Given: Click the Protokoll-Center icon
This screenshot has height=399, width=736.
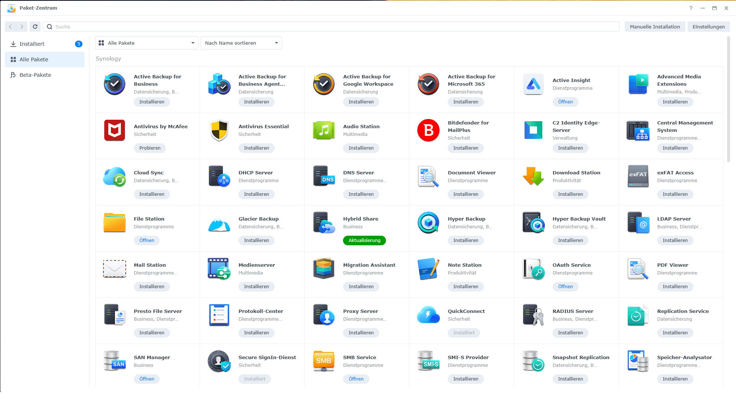Looking at the screenshot, I should click(219, 315).
